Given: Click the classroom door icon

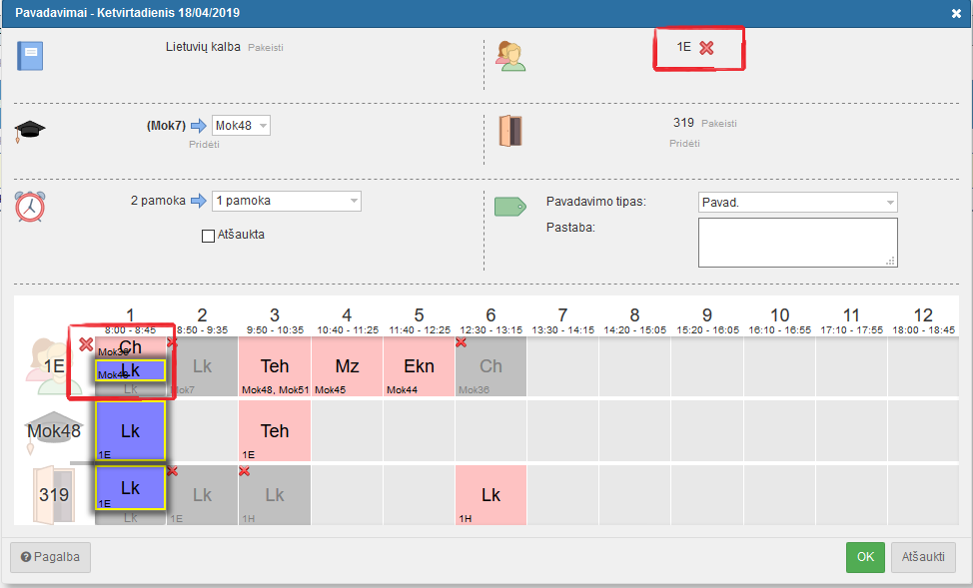Looking at the screenshot, I should pyautogui.click(x=510, y=131).
